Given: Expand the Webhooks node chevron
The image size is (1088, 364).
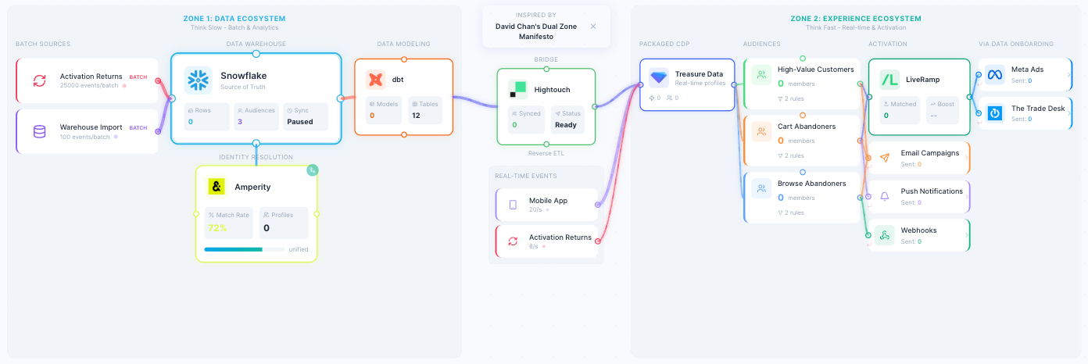Looking at the screenshot, I should tap(967, 235).
